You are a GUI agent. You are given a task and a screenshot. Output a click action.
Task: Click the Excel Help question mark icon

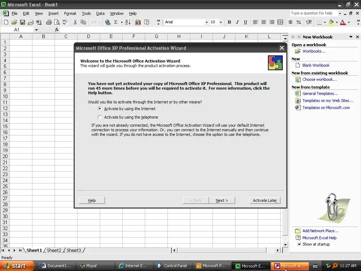[x=146, y=22]
